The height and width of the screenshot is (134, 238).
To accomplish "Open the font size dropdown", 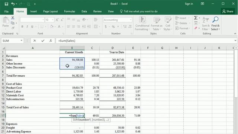I will (x=53, y=20).
